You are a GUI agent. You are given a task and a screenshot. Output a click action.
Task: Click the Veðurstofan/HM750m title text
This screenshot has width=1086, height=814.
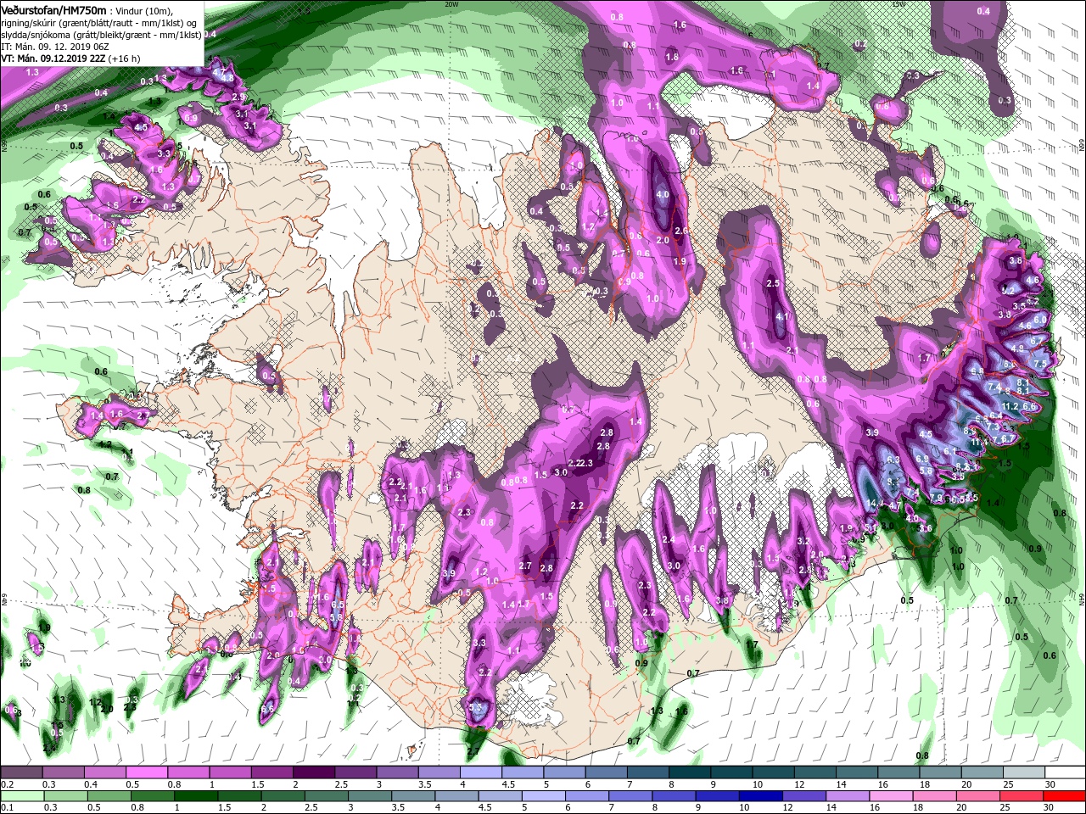click(x=53, y=10)
